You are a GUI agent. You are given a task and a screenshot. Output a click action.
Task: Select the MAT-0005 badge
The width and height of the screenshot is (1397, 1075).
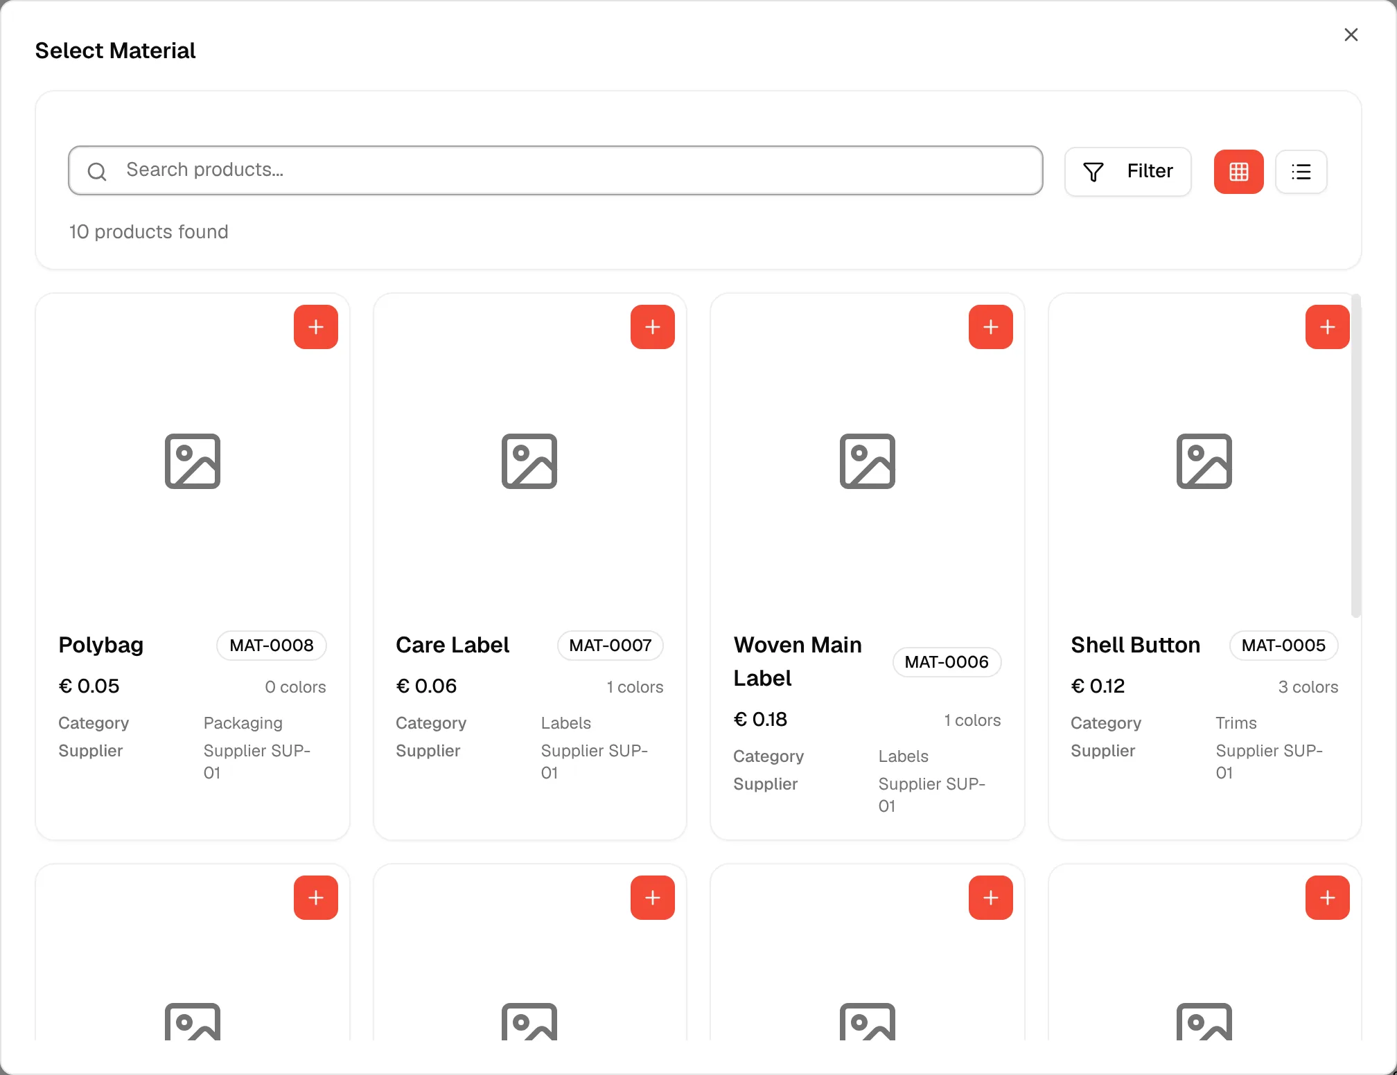pyautogui.click(x=1283, y=646)
